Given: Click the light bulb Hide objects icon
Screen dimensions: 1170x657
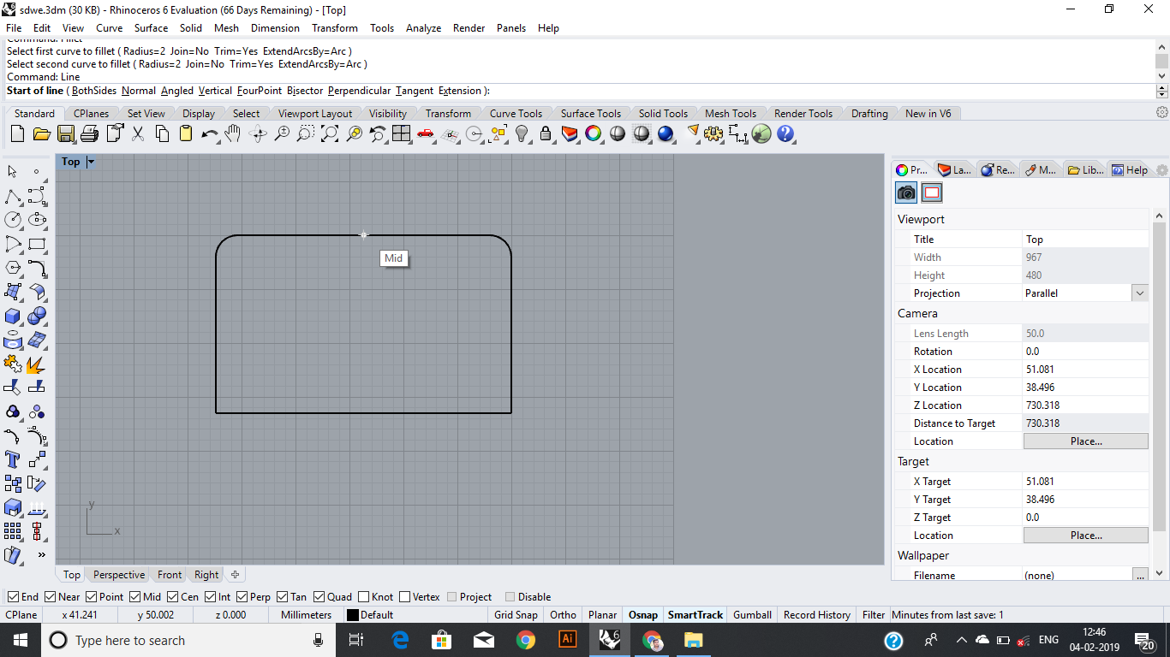Looking at the screenshot, I should pos(522,133).
